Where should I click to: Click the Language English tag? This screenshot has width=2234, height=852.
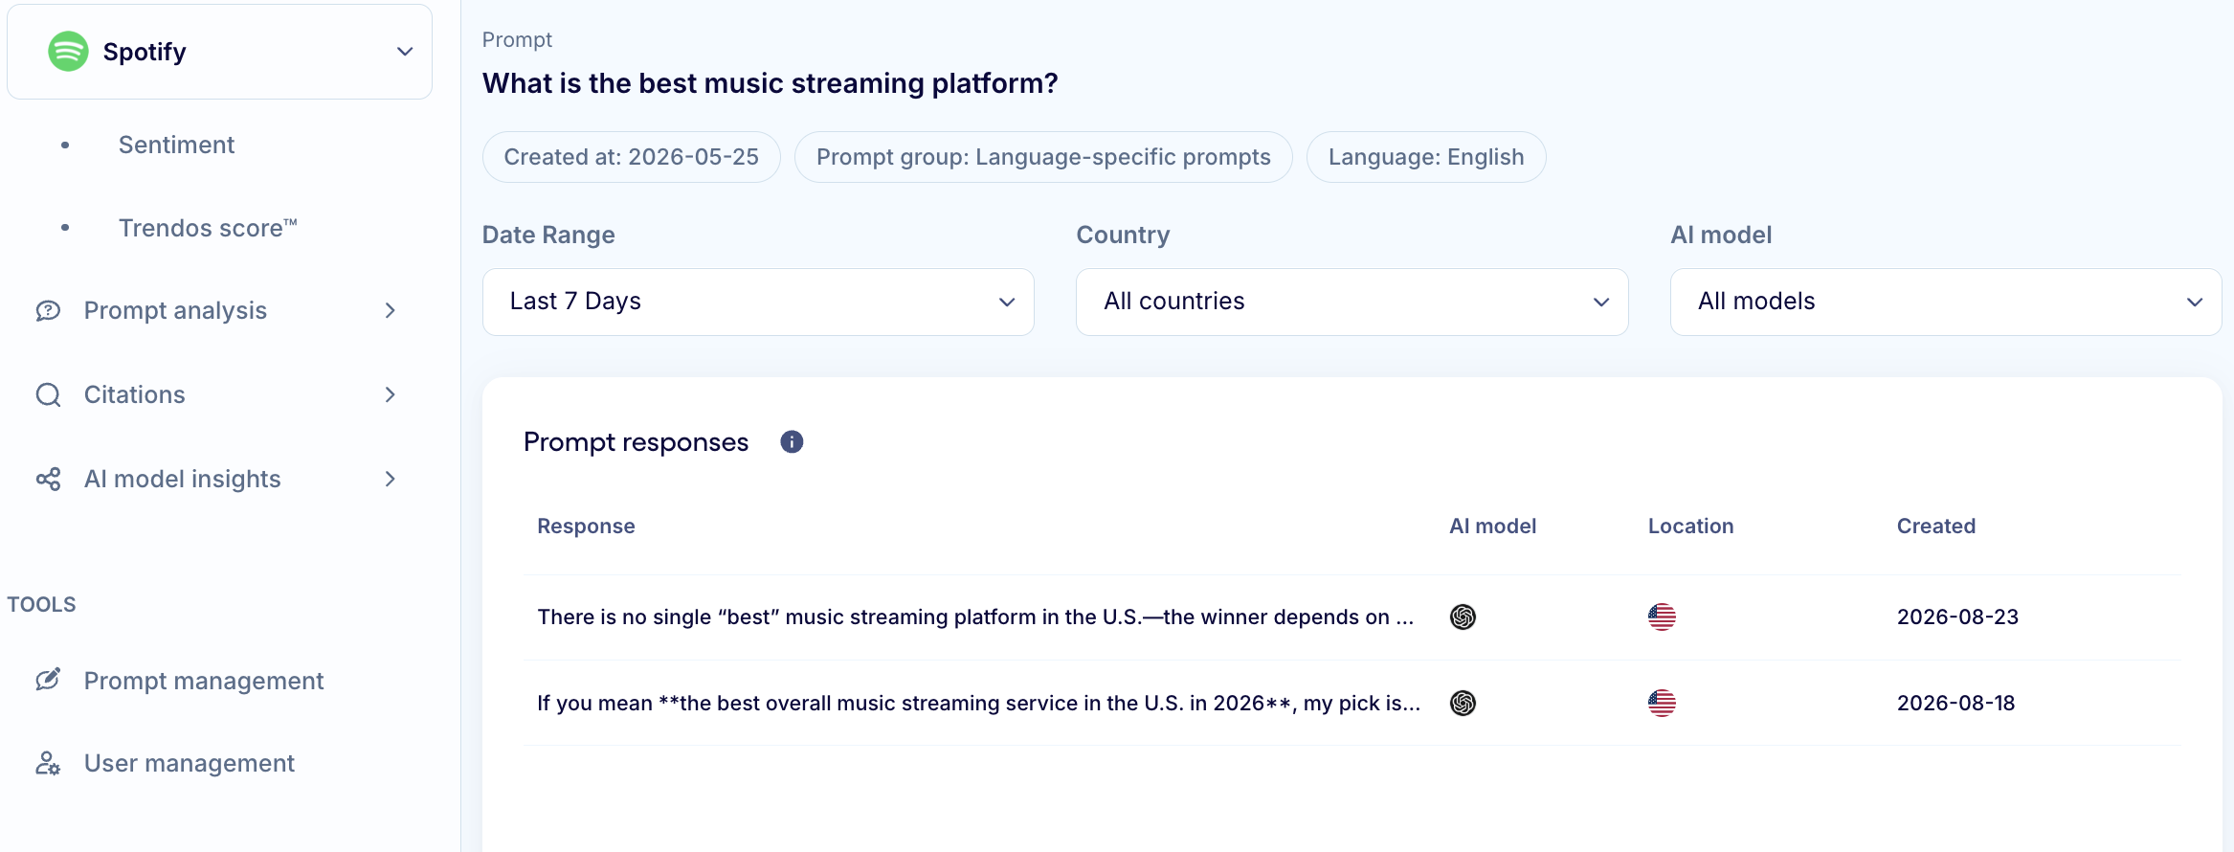pos(1426,157)
